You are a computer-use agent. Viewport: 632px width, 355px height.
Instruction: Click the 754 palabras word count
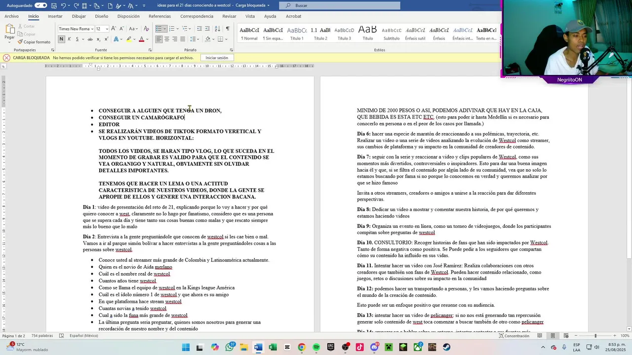pos(41,336)
